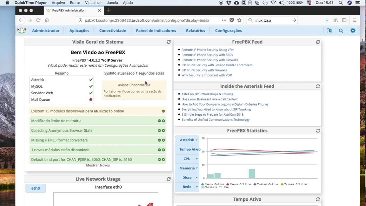Save page to Pocket
The height and width of the screenshot is (206, 366).
click(x=232, y=20)
